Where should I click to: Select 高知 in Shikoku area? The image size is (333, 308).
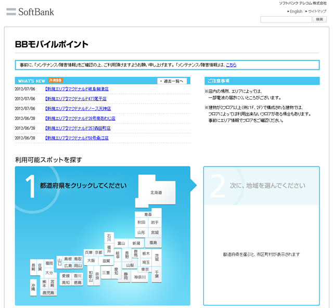pos(66,283)
